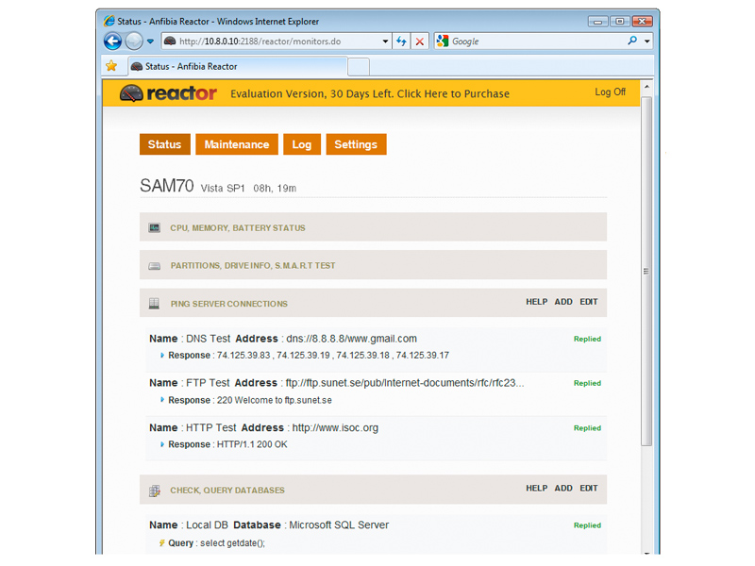Viewport: 755px width, 566px height.
Task: Click EDIT in Ping Server Connections
Action: click(x=588, y=302)
